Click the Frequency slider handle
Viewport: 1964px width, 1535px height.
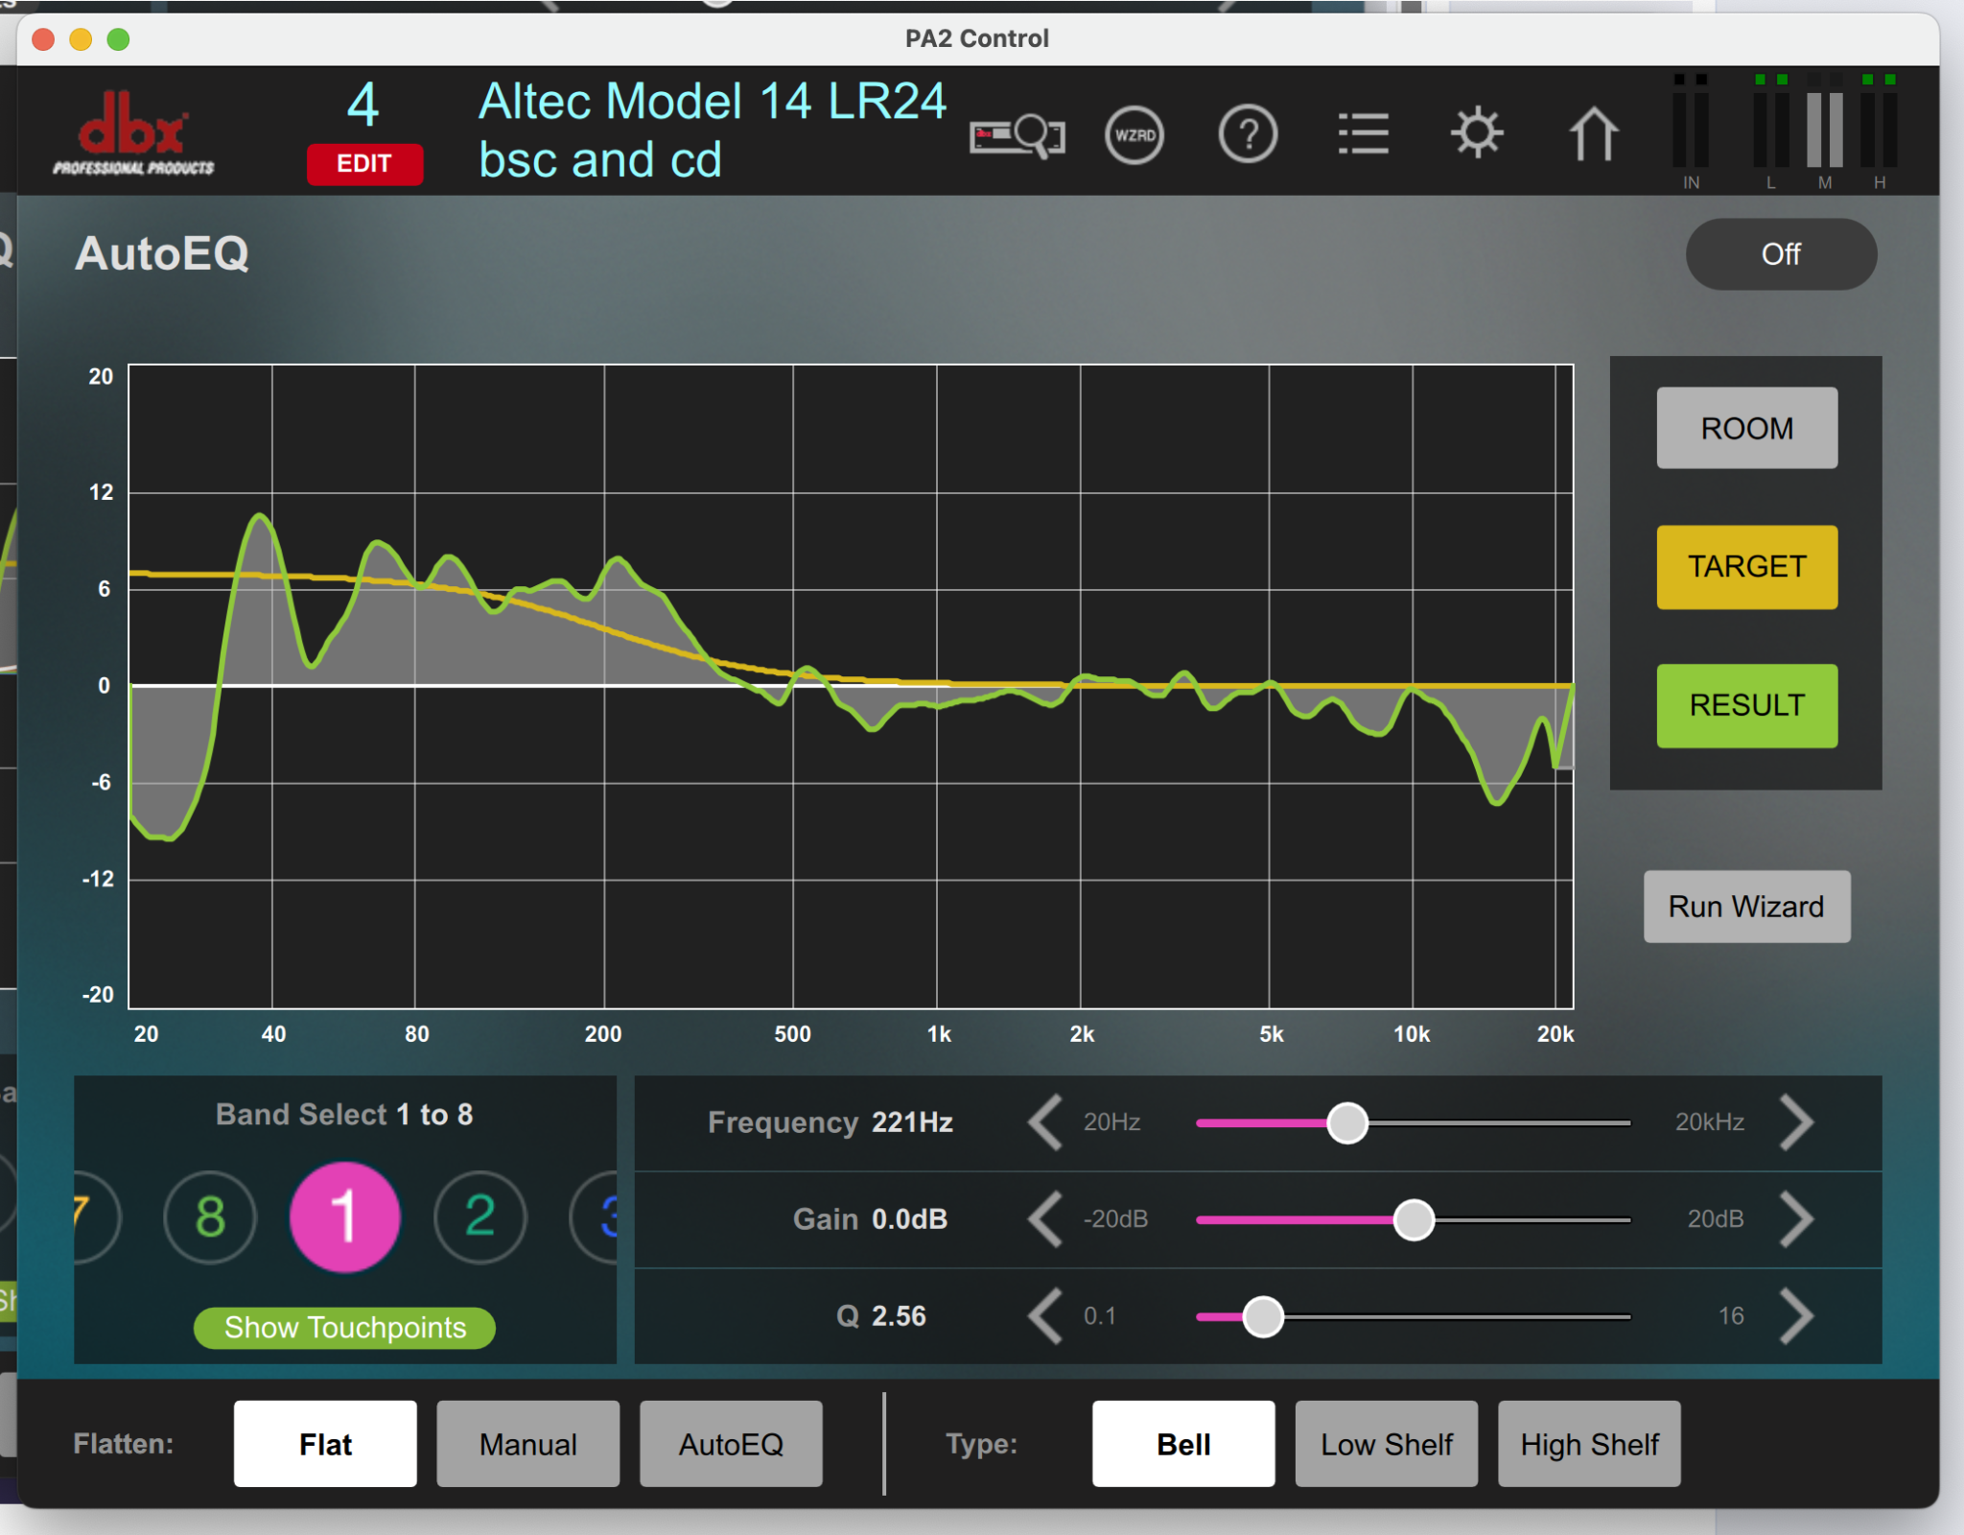point(1347,1122)
